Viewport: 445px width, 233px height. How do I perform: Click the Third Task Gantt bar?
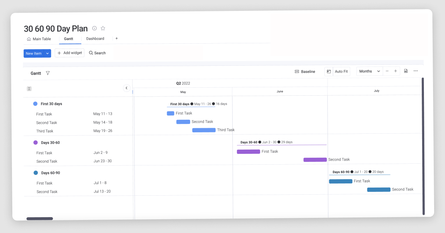pyautogui.click(x=204, y=130)
